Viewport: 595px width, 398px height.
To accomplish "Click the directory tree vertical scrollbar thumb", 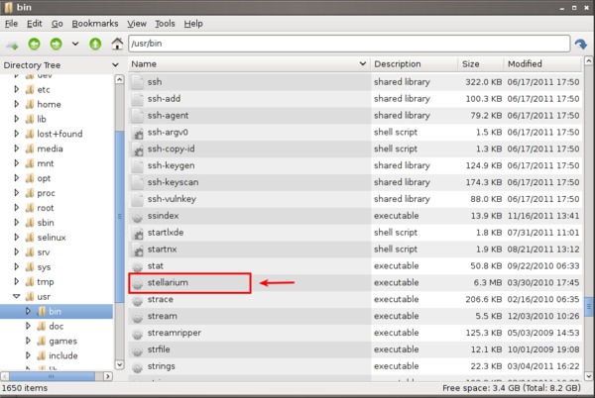I will [x=119, y=217].
